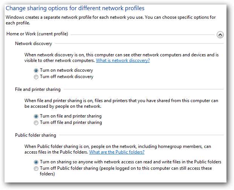Viewport: 234px width, 190px height.
Task: Select Turn on network discovery
Action: (36, 70)
